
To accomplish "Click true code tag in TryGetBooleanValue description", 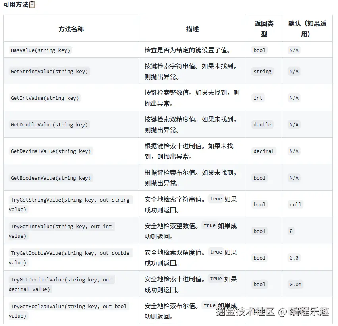I will [x=210, y=305].
